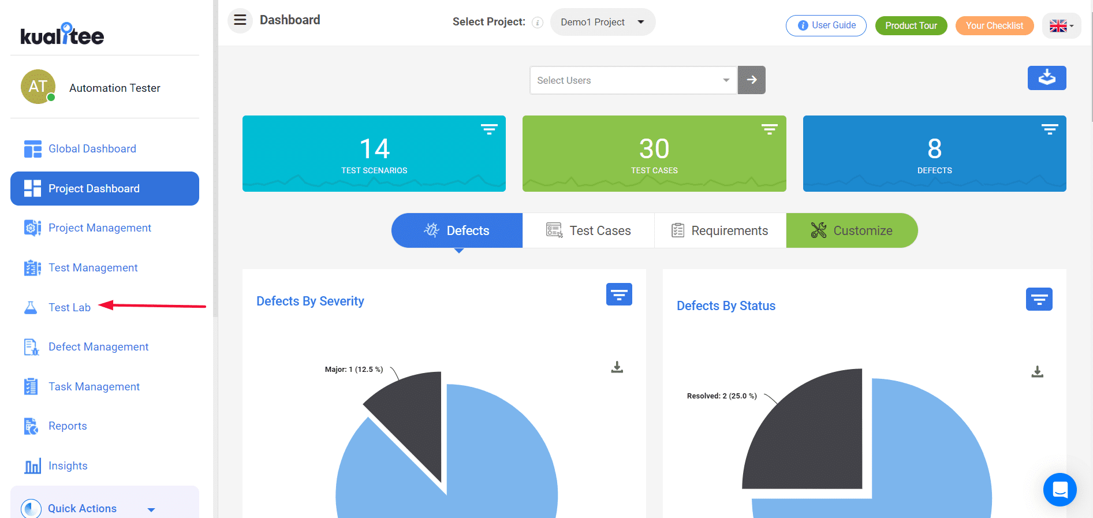This screenshot has width=1093, height=518.
Task: Open Defects By Status filter button
Action: pyautogui.click(x=1039, y=299)
